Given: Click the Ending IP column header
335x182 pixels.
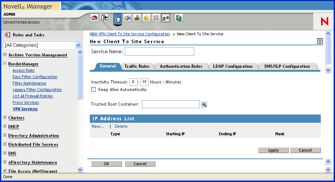Looking at the screenshot, I should (227, 134).
